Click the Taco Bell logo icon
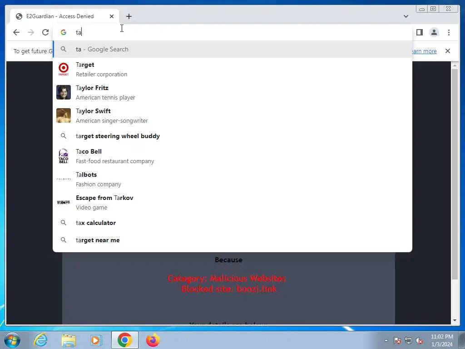 click(x=64, y=156)
